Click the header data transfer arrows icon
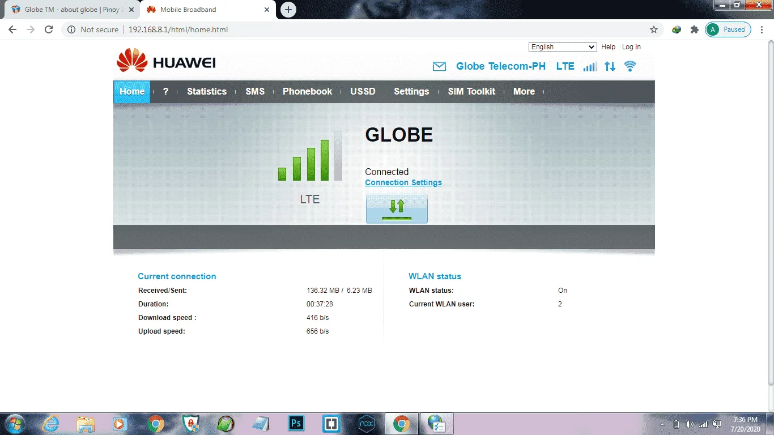 (x=610, y=66)
